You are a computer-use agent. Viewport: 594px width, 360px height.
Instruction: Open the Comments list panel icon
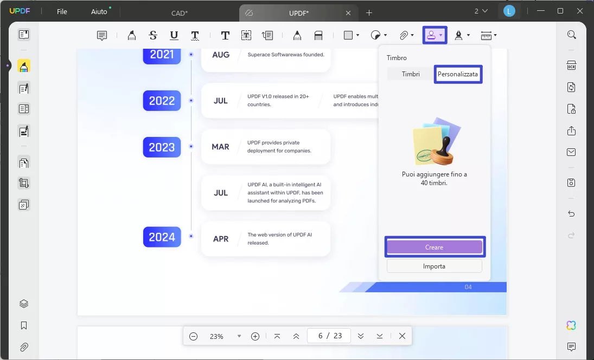(x=572, y=346)
